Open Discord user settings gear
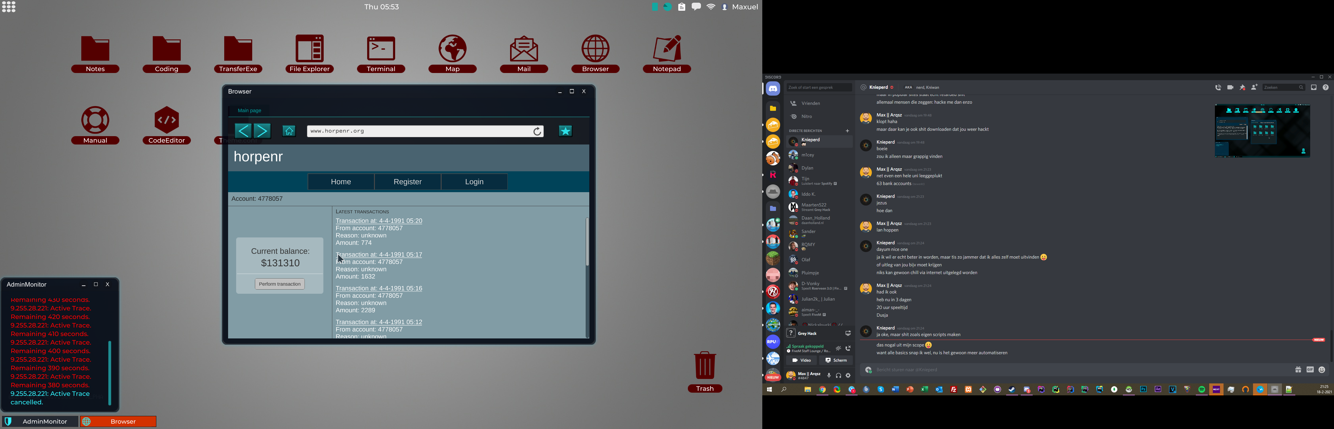This screenshot has width=1334, height=429. 848,376
